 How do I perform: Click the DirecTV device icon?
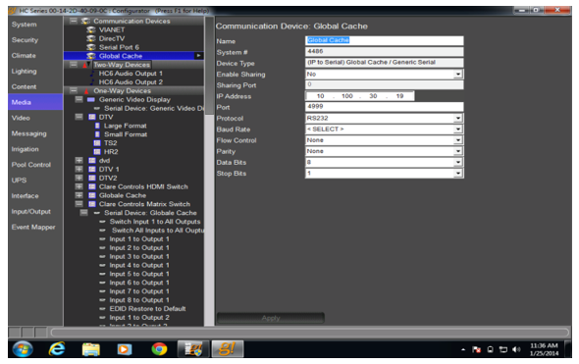(x=91, y=38)
